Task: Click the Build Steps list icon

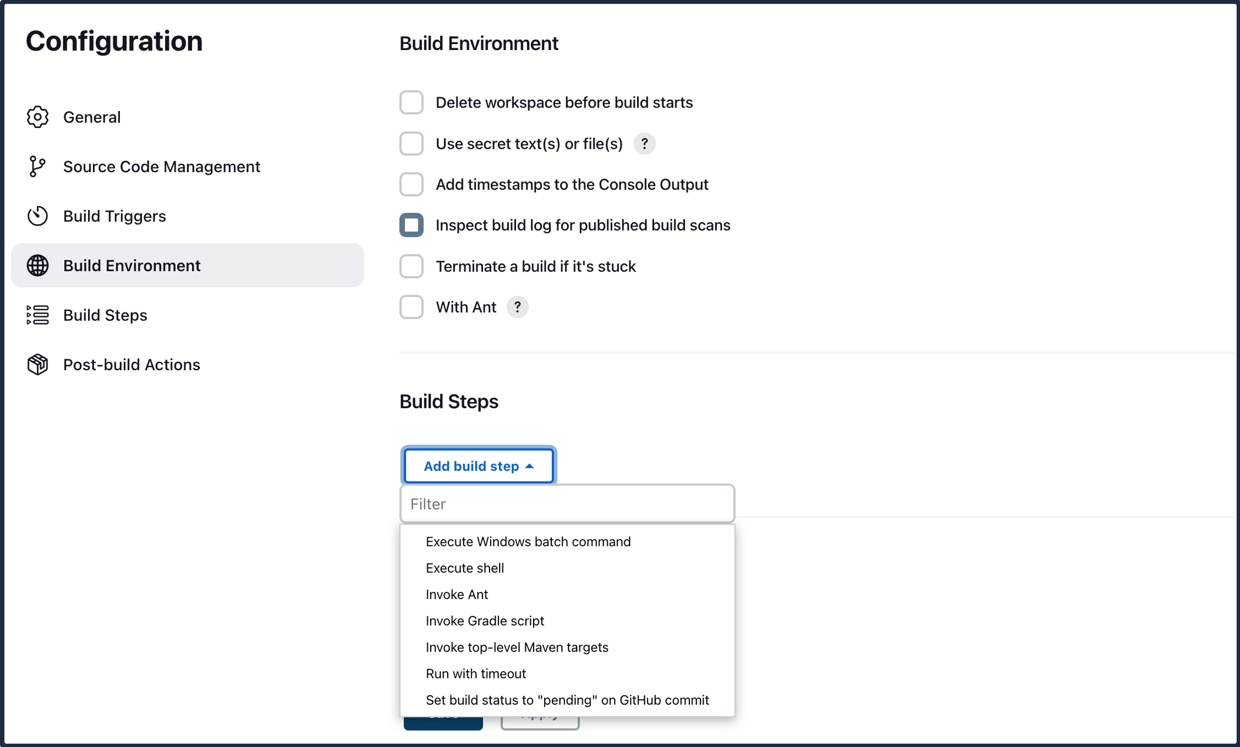Action: [38, 315]
